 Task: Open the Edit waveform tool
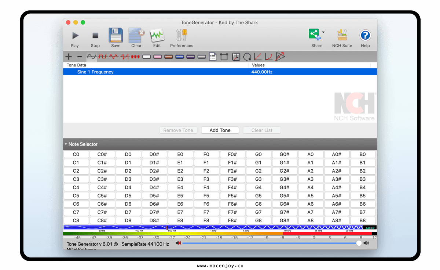[157, 38]
